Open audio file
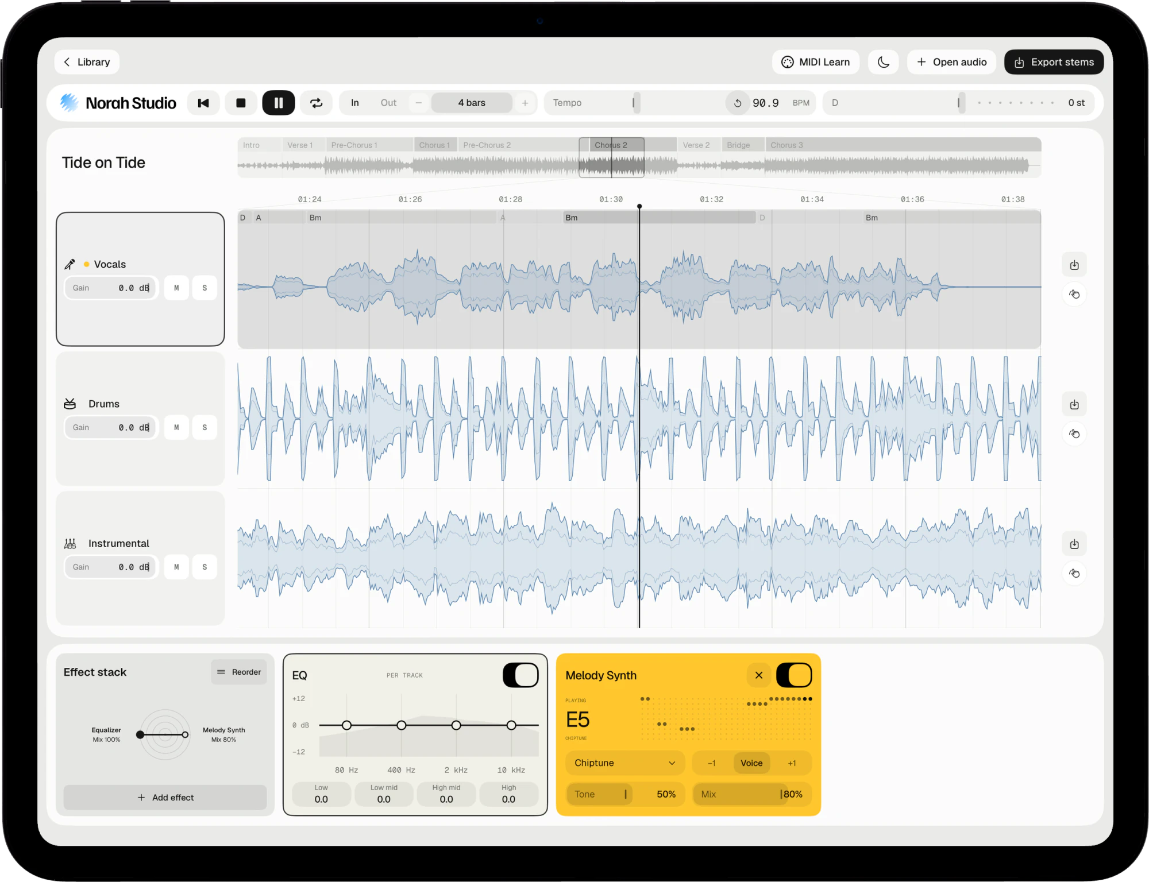The image size is (1149, 882). pos(952,62)
